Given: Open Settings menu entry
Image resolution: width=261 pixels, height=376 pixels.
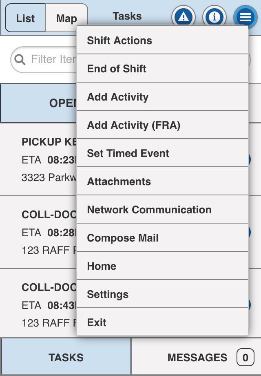Looking at the screenshot, I should coord(162,294).
